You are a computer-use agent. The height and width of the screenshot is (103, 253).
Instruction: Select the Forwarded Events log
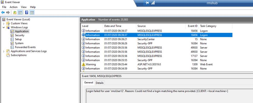click(25, 47)
